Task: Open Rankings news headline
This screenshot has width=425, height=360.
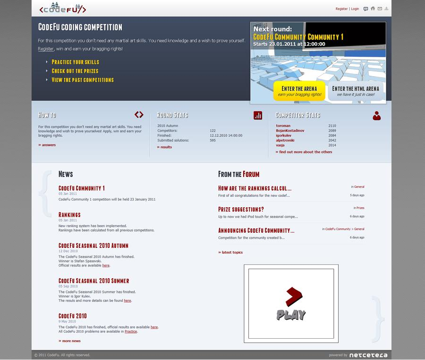Action: (69, 215)
